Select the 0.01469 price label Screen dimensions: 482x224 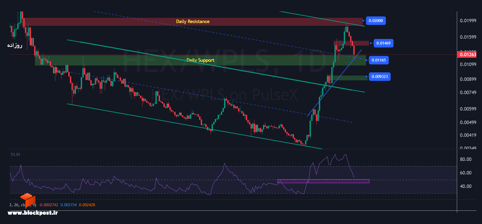[x=383, y=43]
